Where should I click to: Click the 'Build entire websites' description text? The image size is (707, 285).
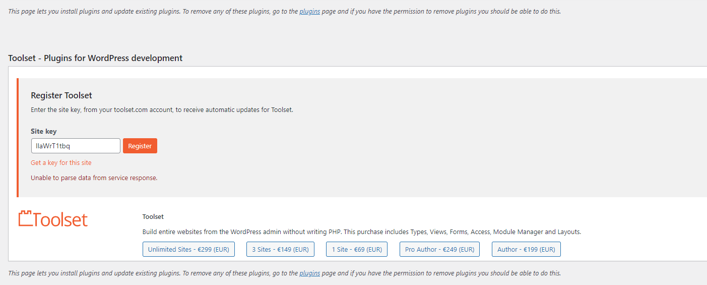(362, 232)
